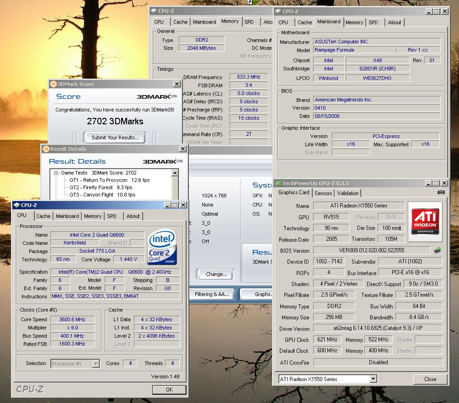Click GT1 - Return To Proxycon row
Image resolution: width=459 pixels, height=403 pixels.
click(109, 180)
